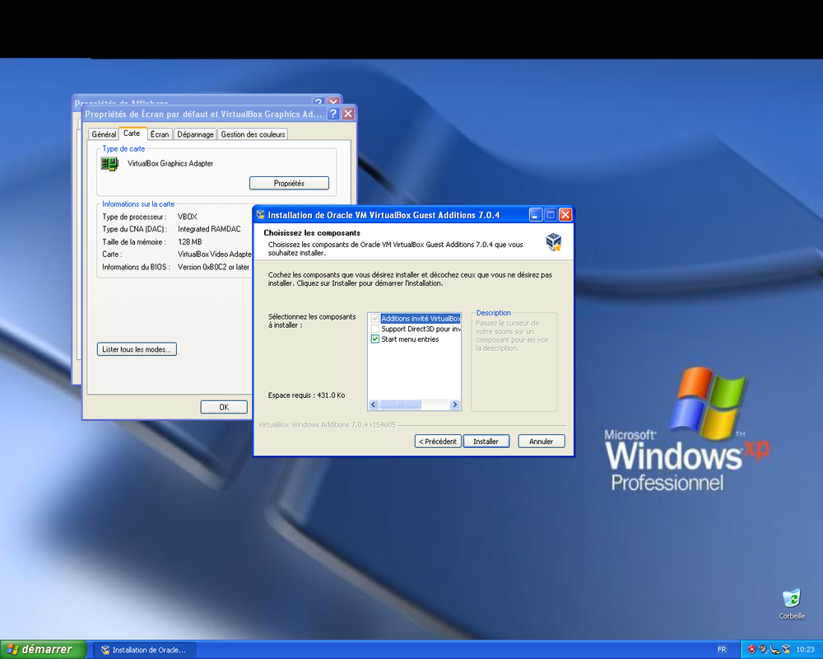This screenshot has width=823, height=659.
Task: Close the Propriétés de Affichage window
Action: click(333, 100)
